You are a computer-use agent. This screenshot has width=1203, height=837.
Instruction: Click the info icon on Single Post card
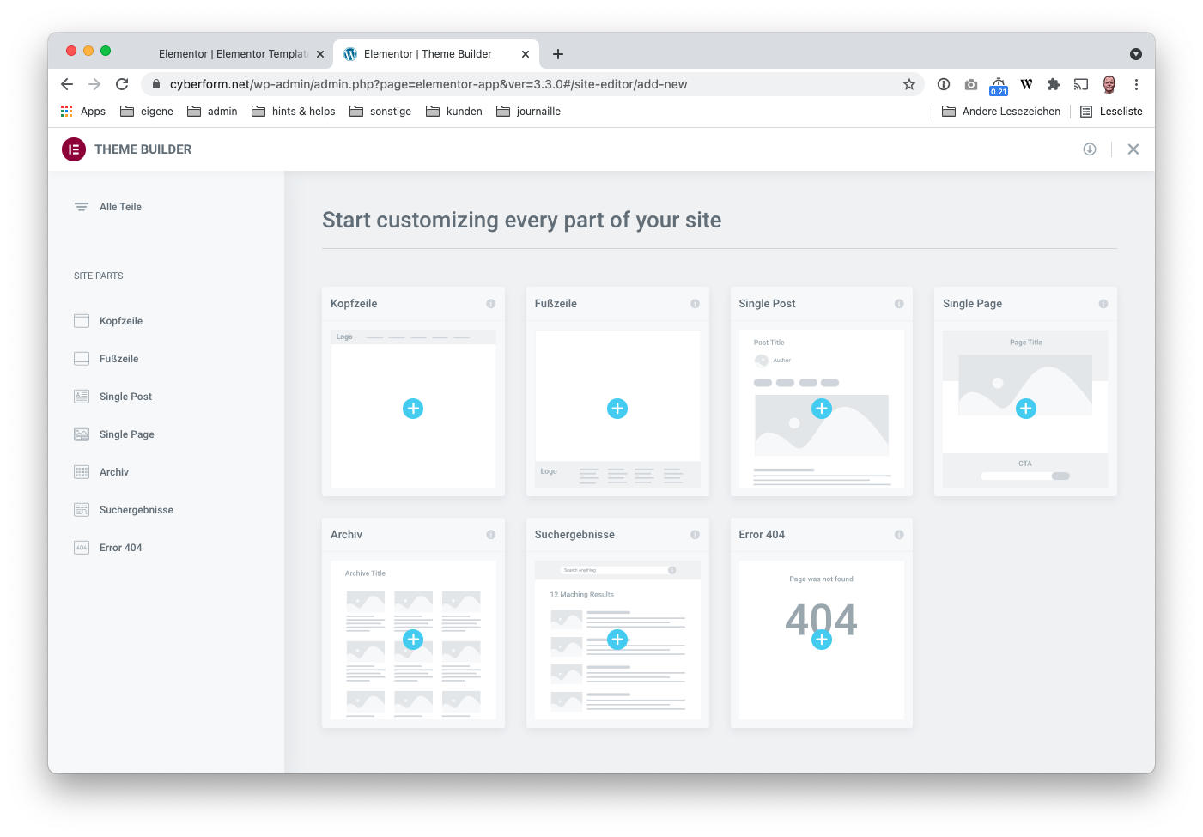click(x=899, y=304)
